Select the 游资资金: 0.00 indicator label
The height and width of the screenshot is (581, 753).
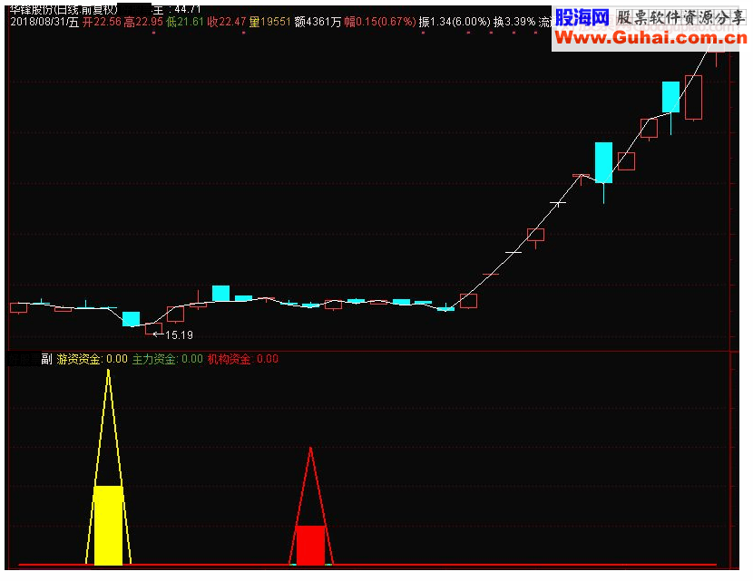pos(93,359)
